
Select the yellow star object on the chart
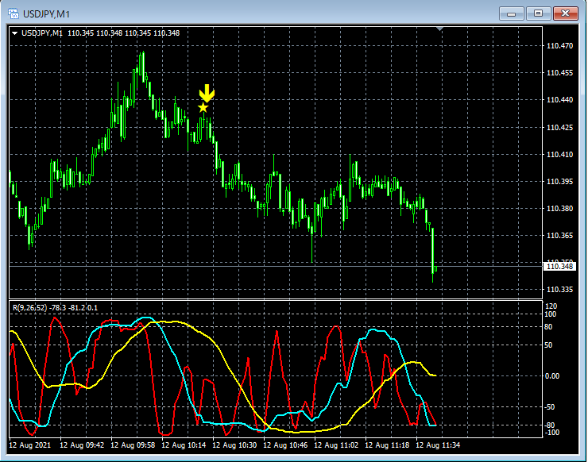click(203, 108)
